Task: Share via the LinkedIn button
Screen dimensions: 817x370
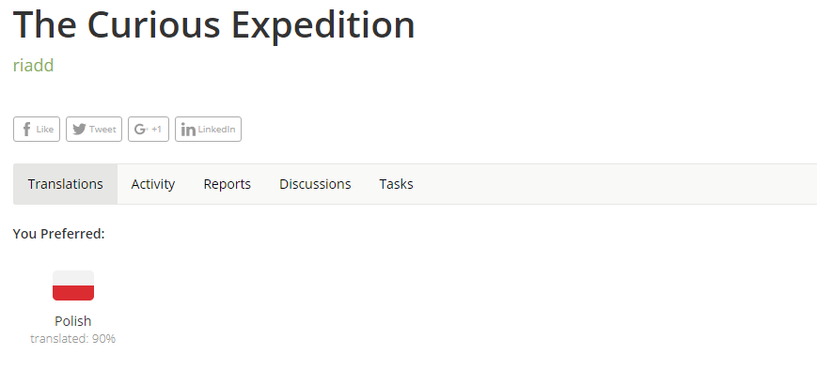Action: pyautogui.click(x=208, y=129)
